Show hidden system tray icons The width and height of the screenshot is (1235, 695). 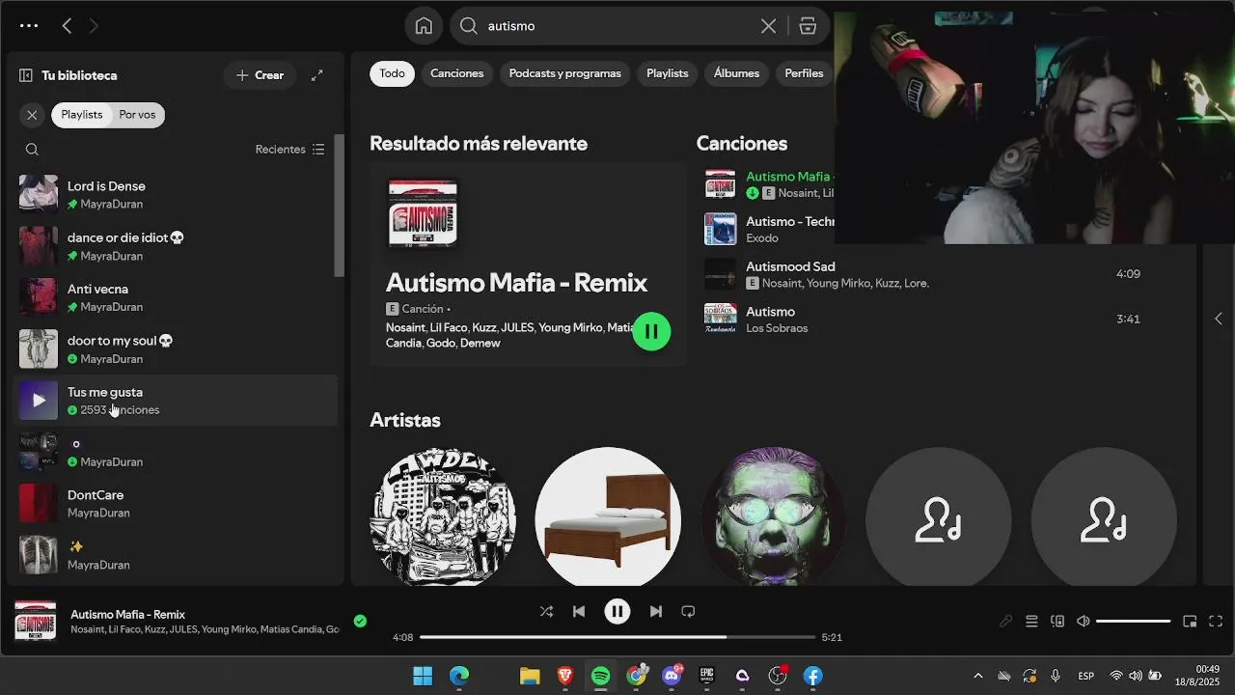tap(977, 676)
